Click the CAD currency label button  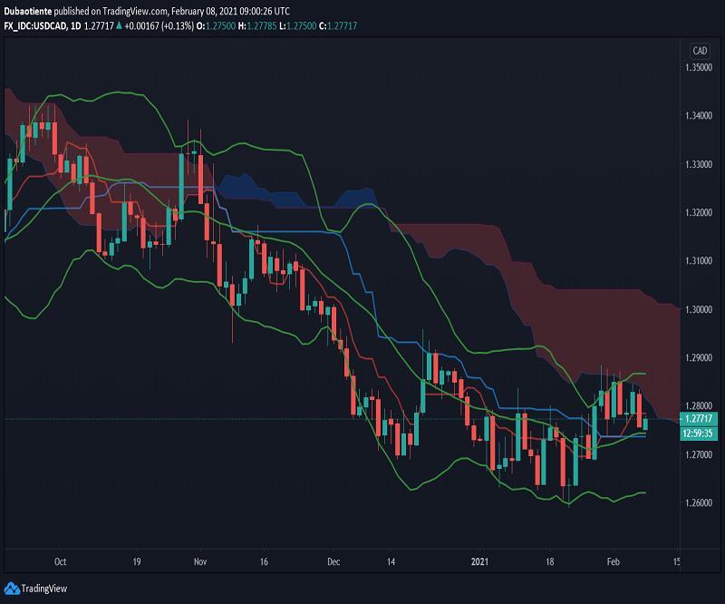pyautogui.click(x=700, y=51)
